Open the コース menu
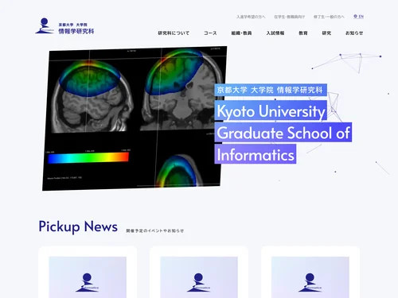 coord(210,33)
